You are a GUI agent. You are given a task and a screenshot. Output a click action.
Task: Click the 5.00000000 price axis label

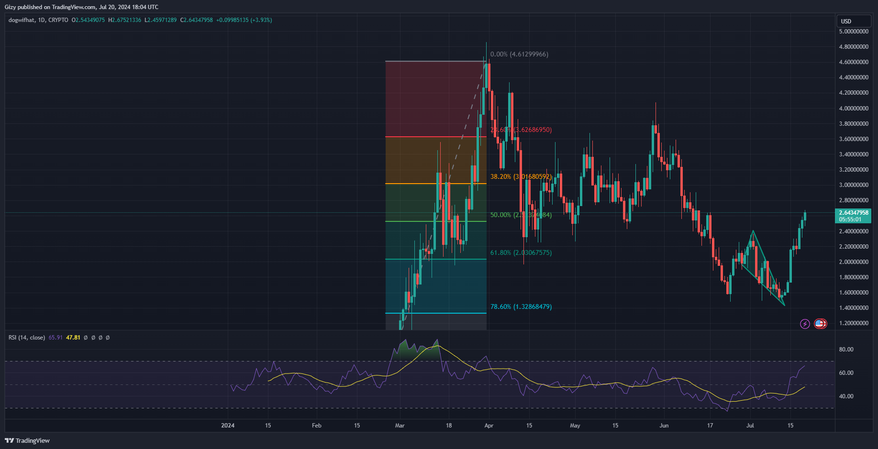pos(854,32)
